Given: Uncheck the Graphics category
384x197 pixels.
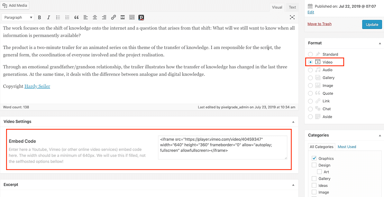Looking at the screenshot, I should pos(314,158).
